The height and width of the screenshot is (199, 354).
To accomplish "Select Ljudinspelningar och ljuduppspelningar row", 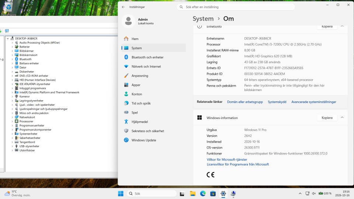I will click(44, 109).
